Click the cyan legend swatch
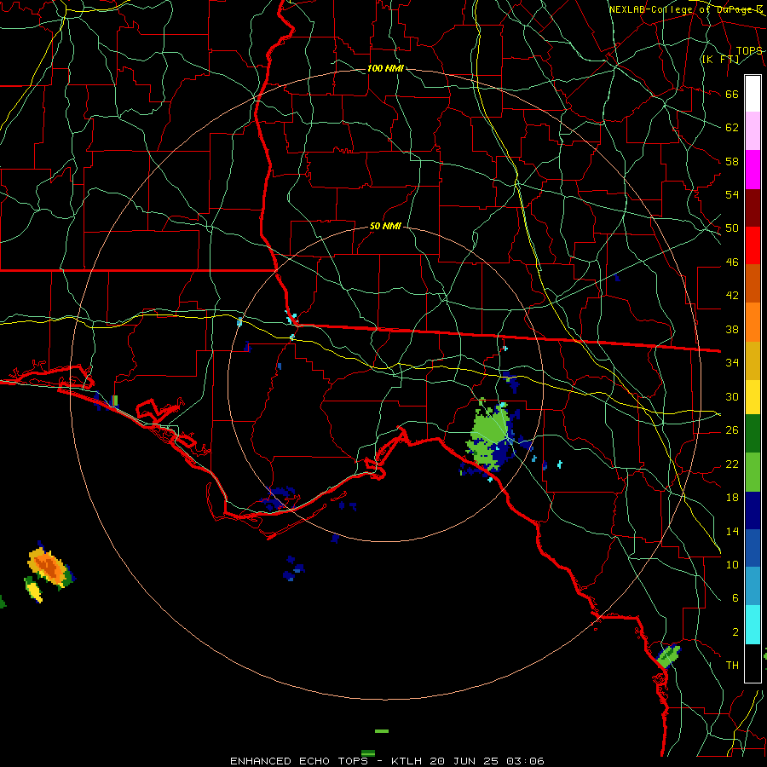 (753, 625)
